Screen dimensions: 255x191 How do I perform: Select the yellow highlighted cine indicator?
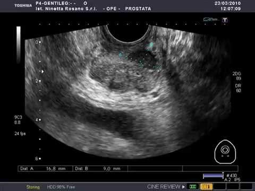[x=206, y=187]
